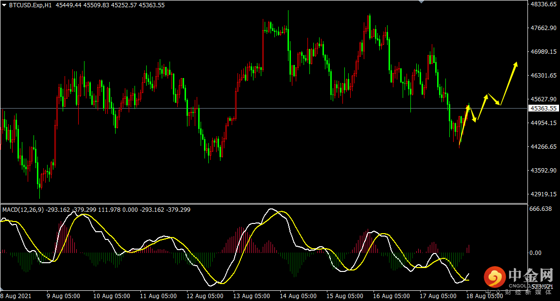The image size is (560, 301).
Task: Click the 666.638 MACD scale value
Action: click(540, 209)
